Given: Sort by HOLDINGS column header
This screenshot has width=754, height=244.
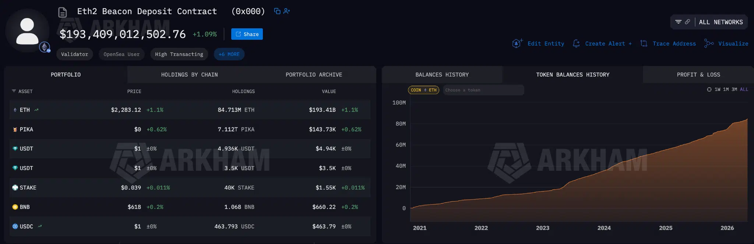Looking at the screenshot, I should [x=243, y=91].
